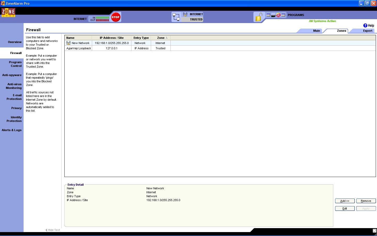377x236 pixels.
Task: Click the IN/OUT traffic meter
Action: [99, 19]
